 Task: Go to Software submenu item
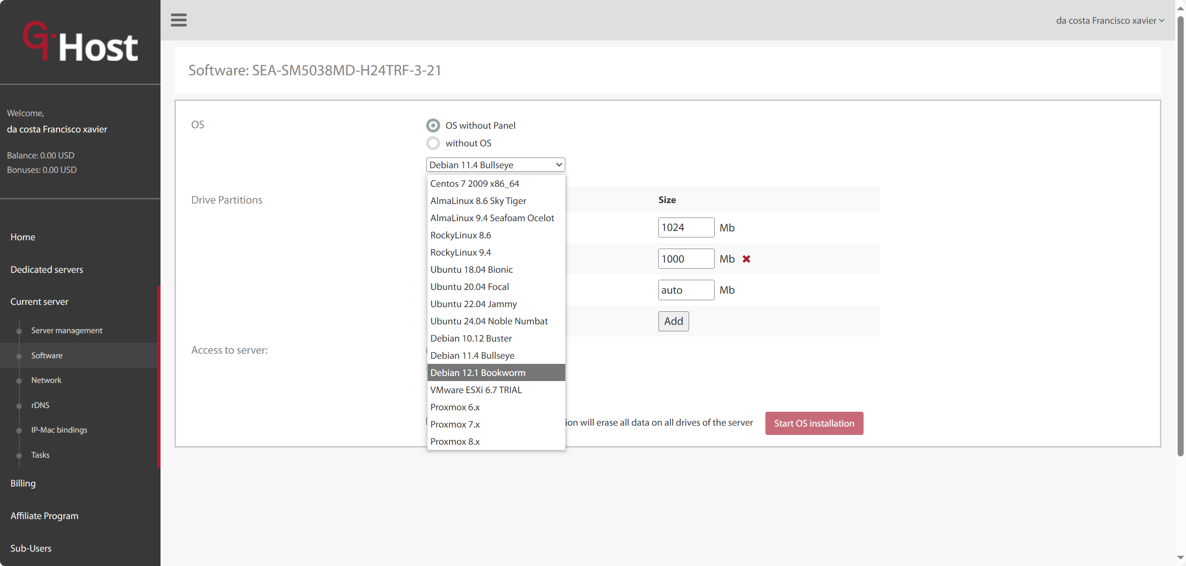(47, 355)
